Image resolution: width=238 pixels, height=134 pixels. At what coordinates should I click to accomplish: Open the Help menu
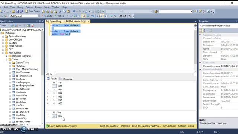[x=64, y=7]
